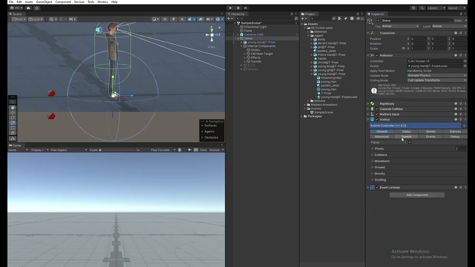475x267 pixels.
Task: Uncheck the Steve active checkbox in Inspector
Action: (x=378, y=20)
